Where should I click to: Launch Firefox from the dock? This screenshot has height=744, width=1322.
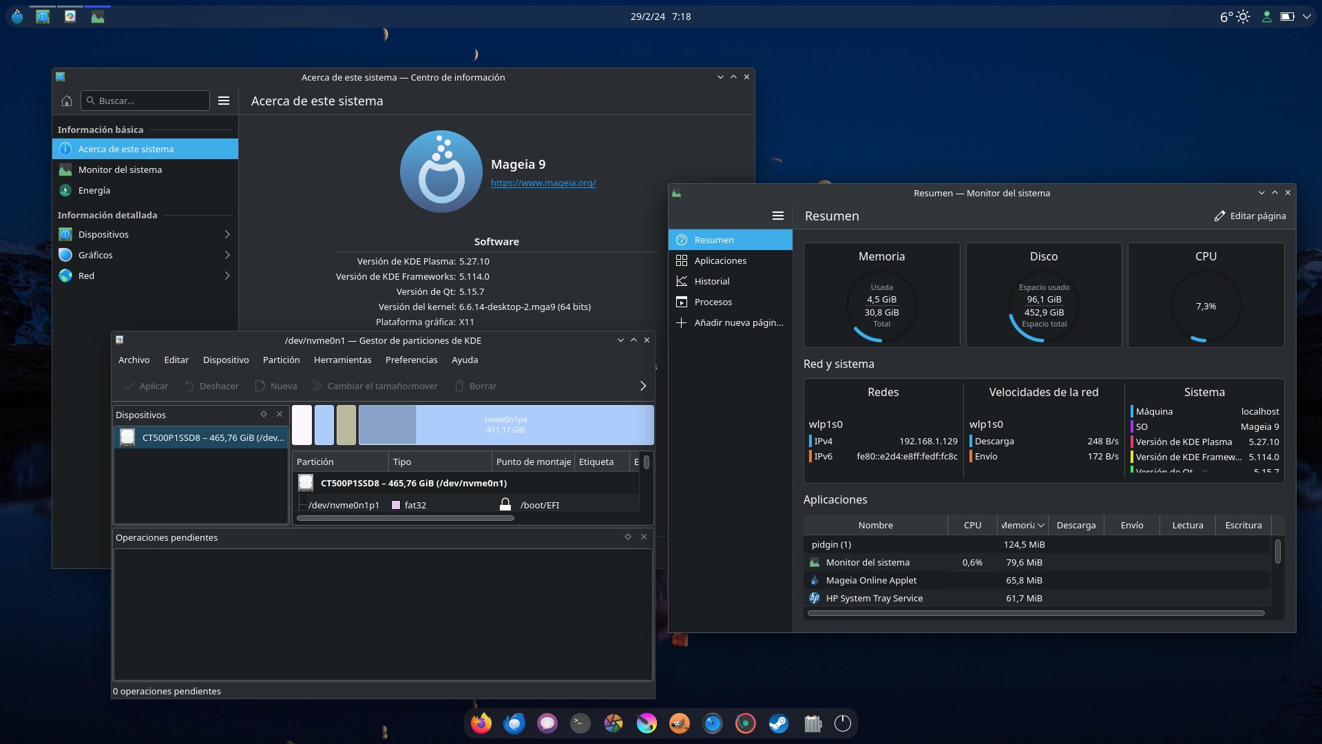click(x=481, y=723)
